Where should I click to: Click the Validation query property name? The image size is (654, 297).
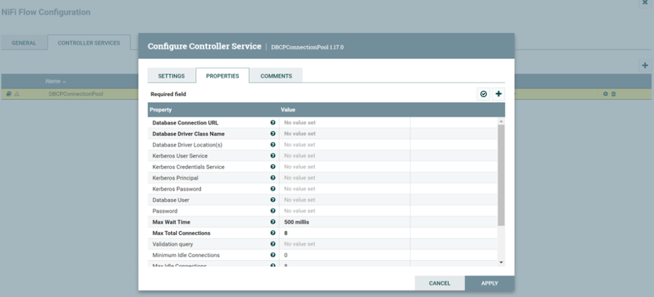pyautogui.click(x=173, y=244)
